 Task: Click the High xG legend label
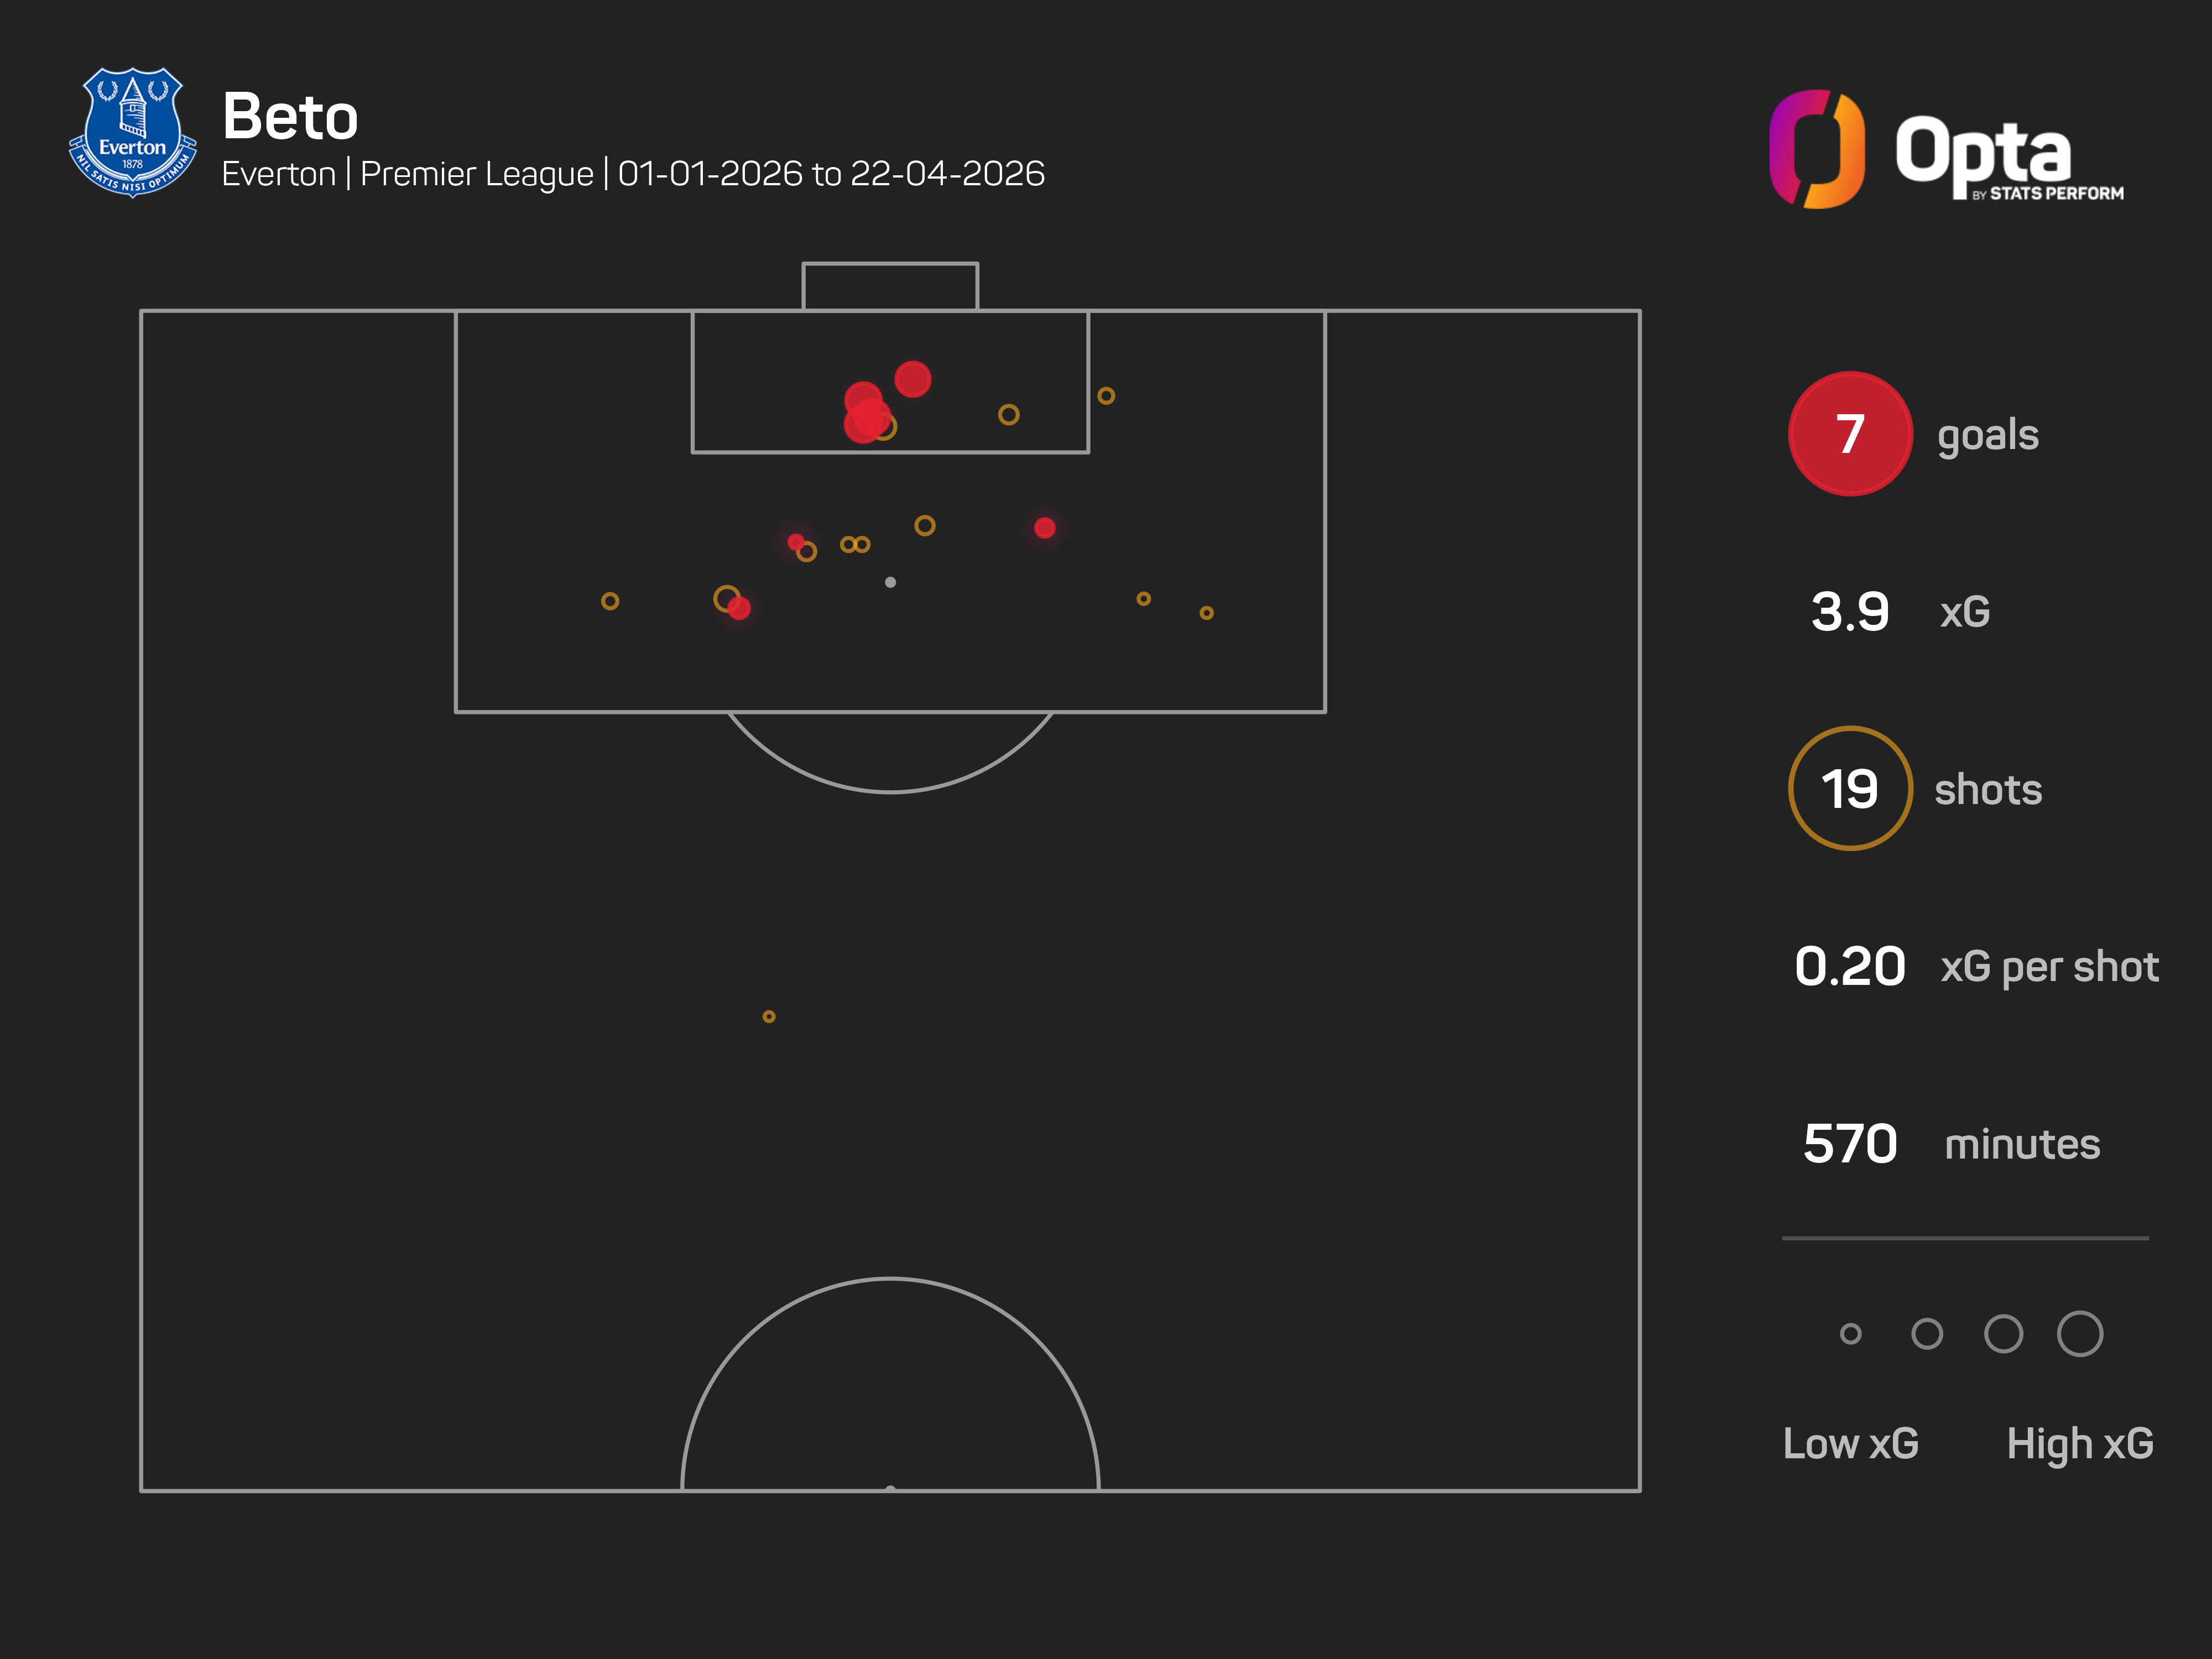pyautogui.click(x=2079, y=1443)
